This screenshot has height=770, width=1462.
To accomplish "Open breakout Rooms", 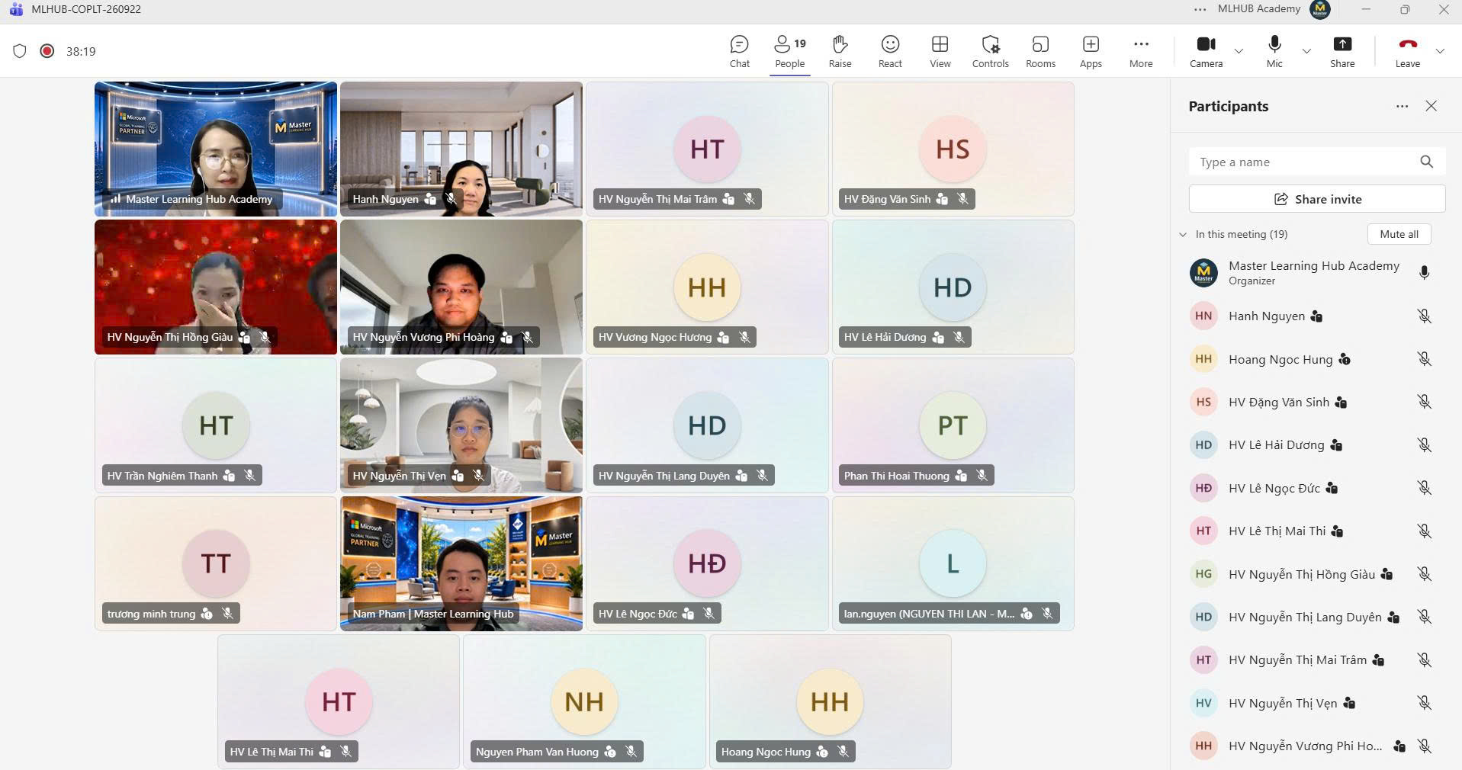I will pyautogui.click(x=1040, y=52).
